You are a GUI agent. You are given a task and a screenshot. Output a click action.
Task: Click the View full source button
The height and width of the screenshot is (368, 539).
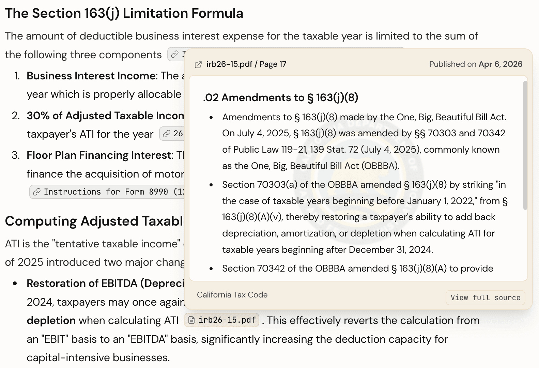485,297
